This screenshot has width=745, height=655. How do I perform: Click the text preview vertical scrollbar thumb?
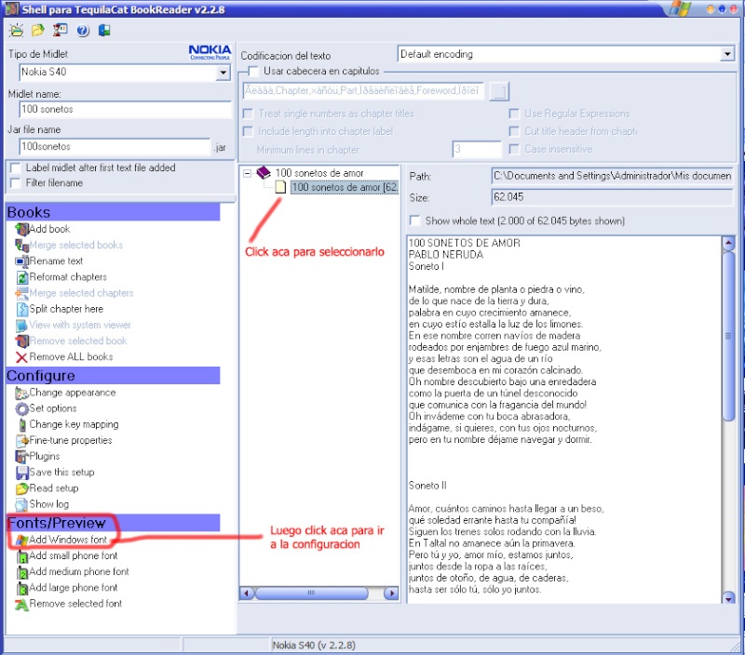tap(728, 336)
